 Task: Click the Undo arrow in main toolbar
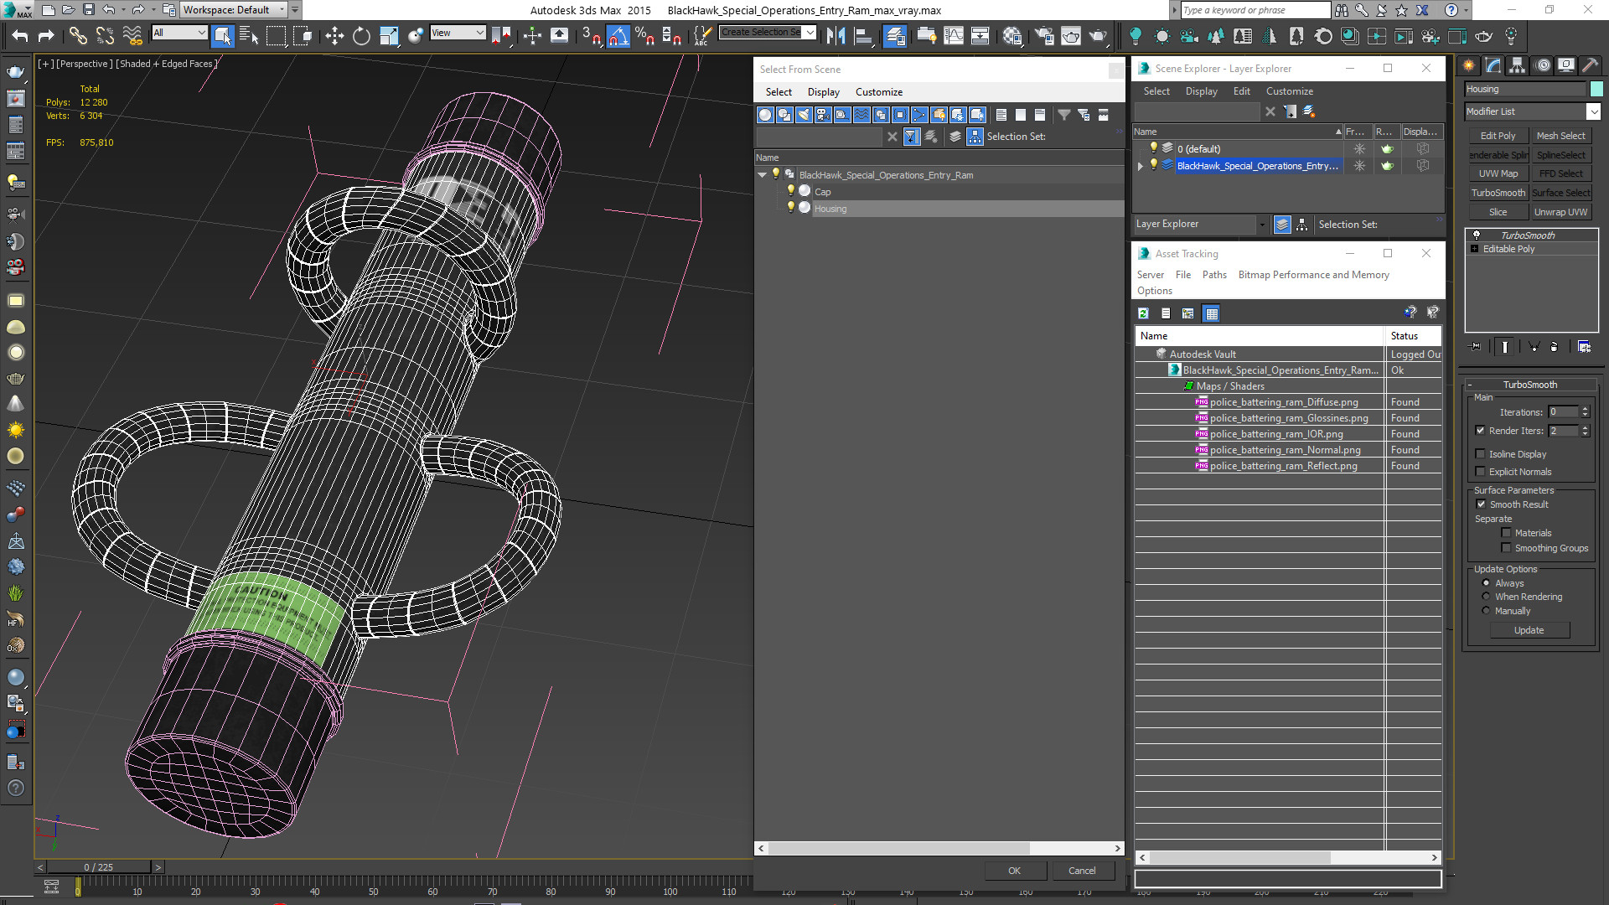pos(20,35)
